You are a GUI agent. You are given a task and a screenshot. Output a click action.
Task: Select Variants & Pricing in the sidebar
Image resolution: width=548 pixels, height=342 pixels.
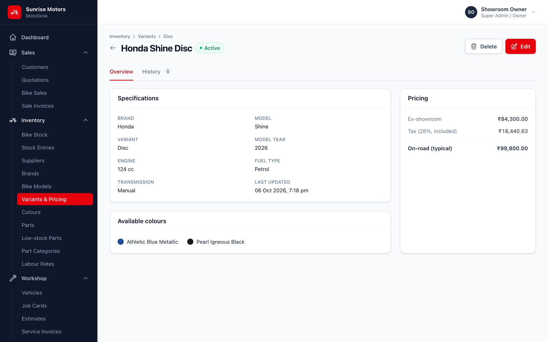pyautogui.click(x=55, y=199)
